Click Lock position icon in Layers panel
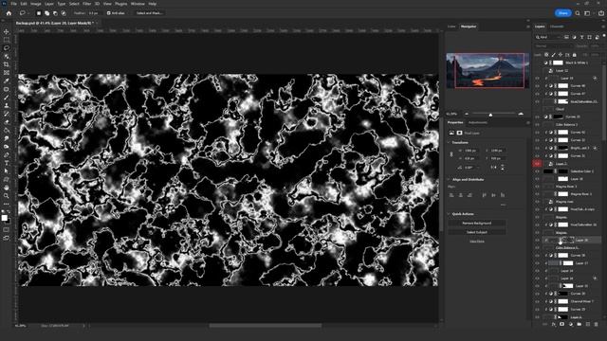The width and height of the screenshot is (607, 341). point(561,55)
